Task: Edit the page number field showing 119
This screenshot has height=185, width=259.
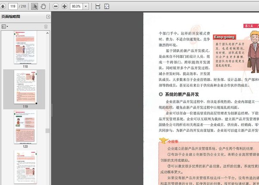Action: click(13, 6)
